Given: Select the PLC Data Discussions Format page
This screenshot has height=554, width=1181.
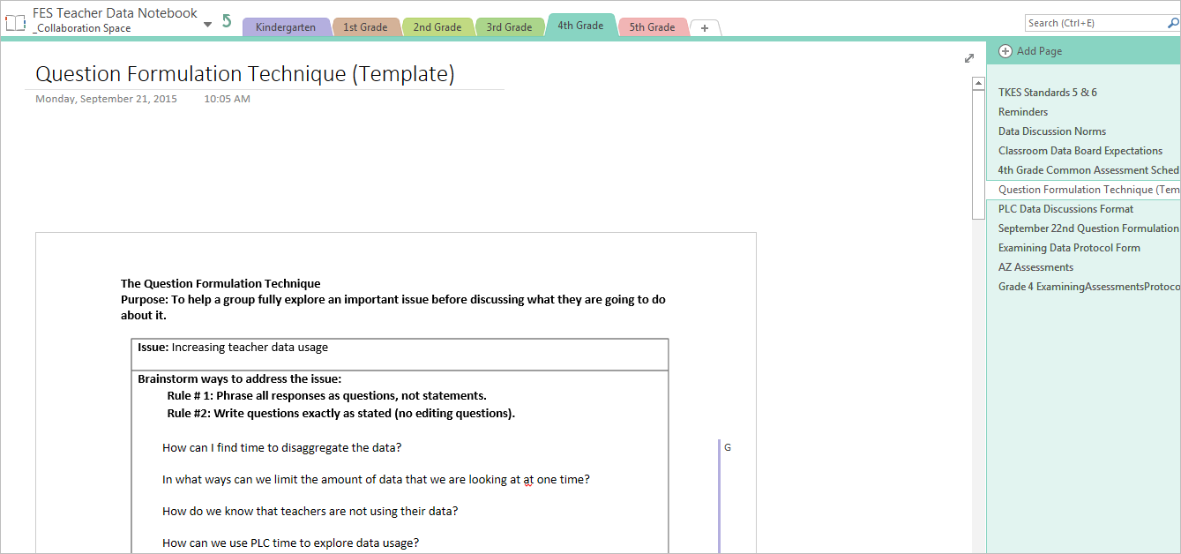Looking at the screenshot, I should [x=1065, y=209].
